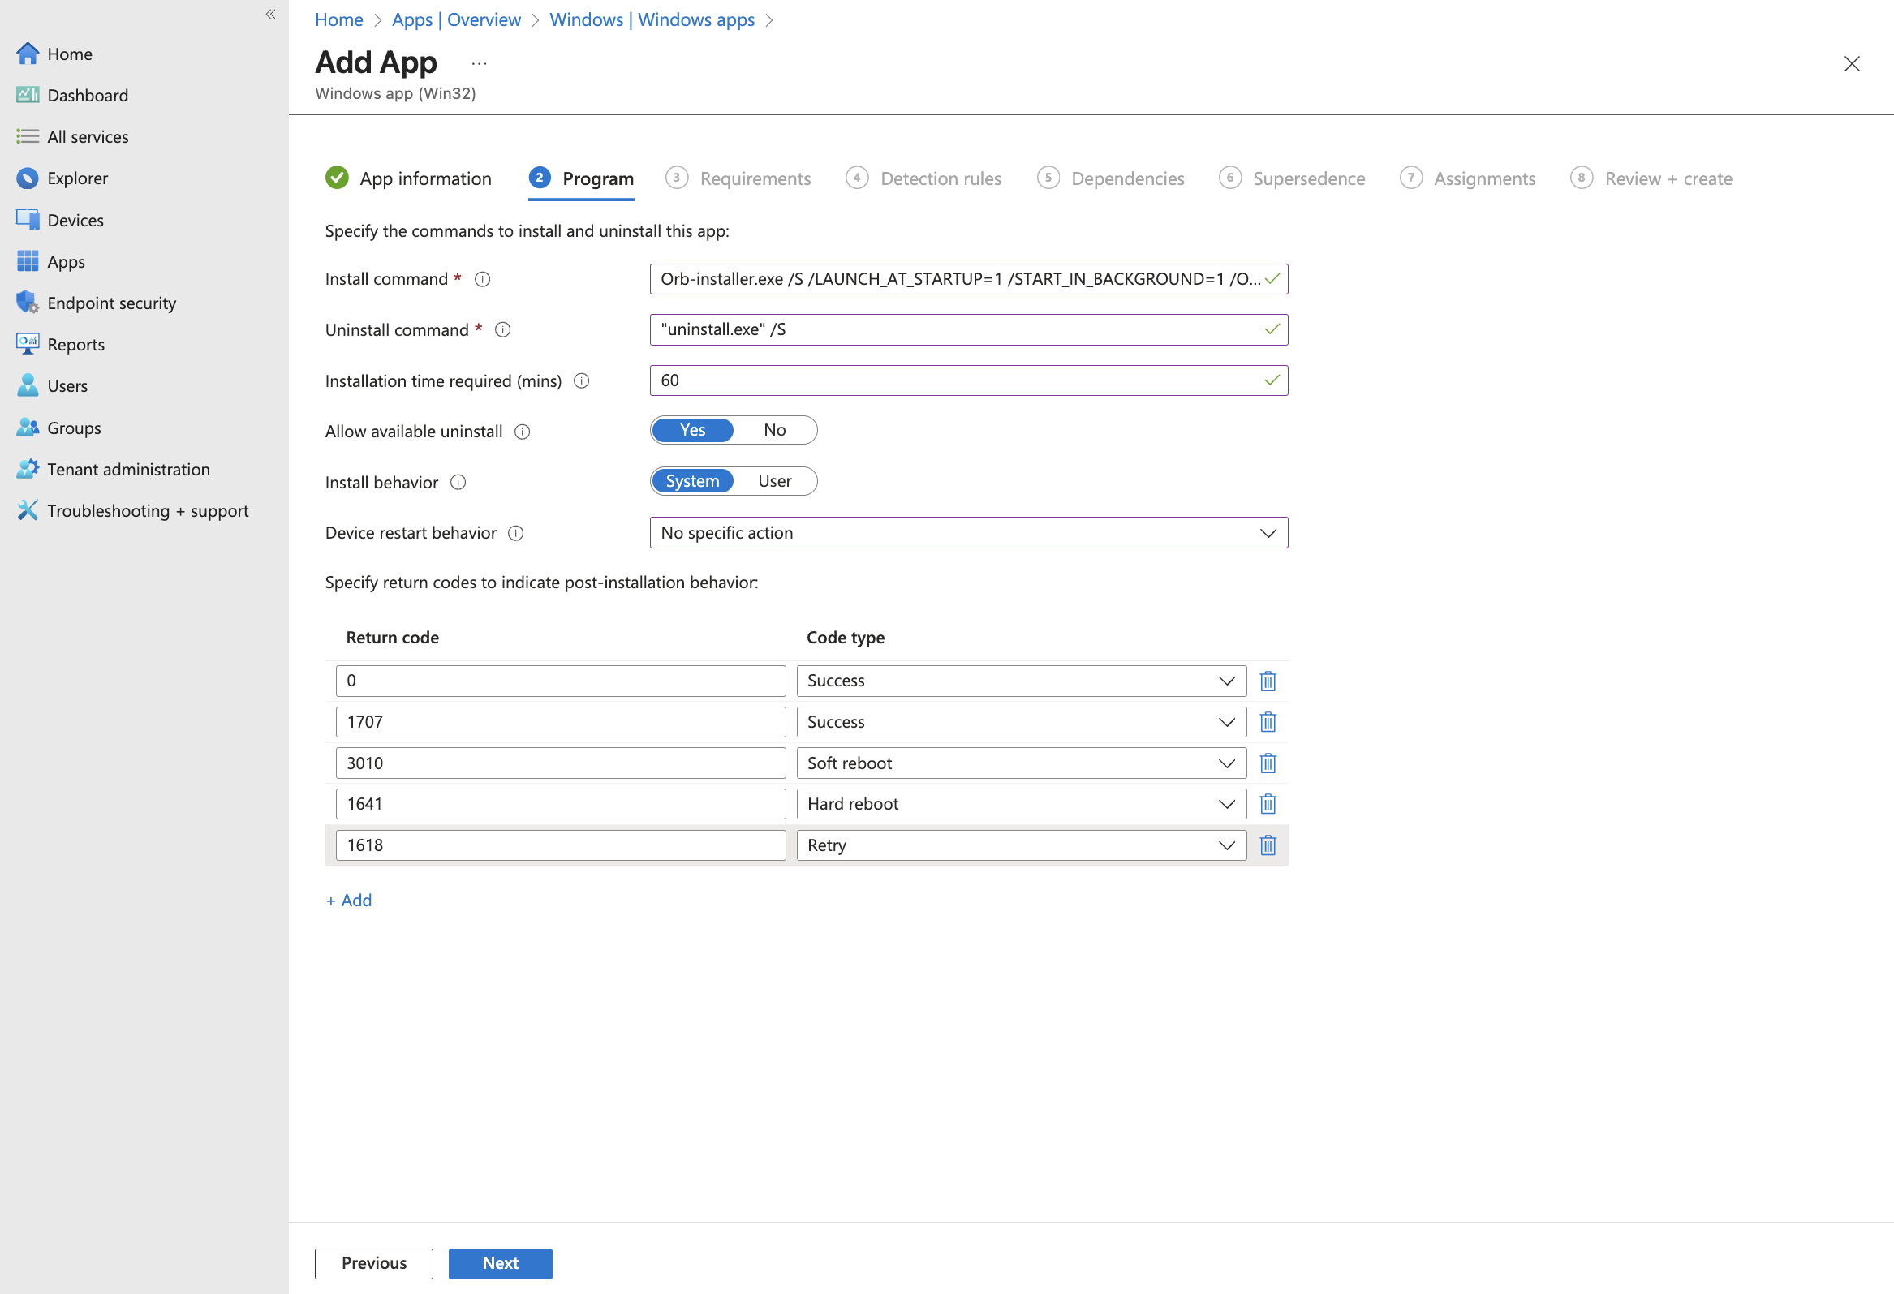Viewport: 1894px width, 1294px height.
Task: Expand Device restart behavior dropdown
Action: pyautogui.click(x=968, y=533)
